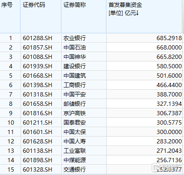This screenshot has width=184, height=175.
Task: Select code 601211.SH cell
Action: pos(41,122)
